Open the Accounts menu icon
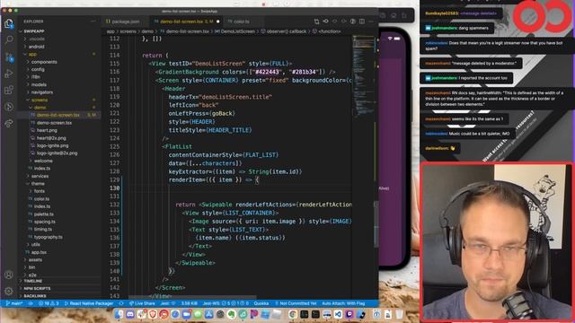Screen dimensions: 575x323 coord(8,275)
